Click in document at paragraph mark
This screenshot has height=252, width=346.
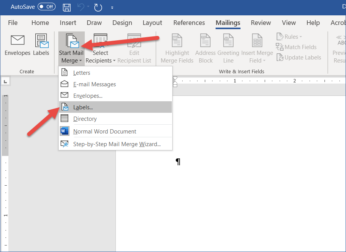coord(178,162)
